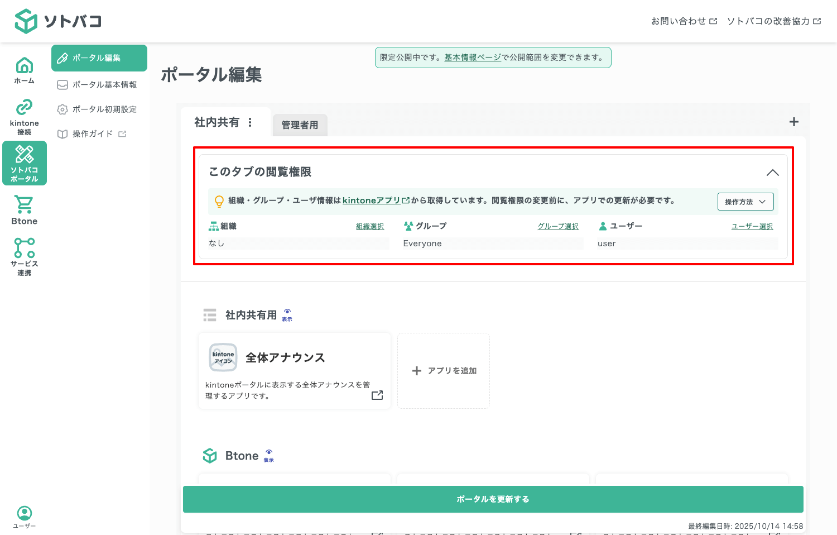
Task: Collapse the このタブの閲覧権限 panel
Action: click(x=773, y=173)
